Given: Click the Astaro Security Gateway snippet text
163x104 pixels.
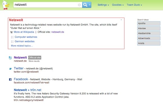Looking at the screenshot, I should click(x=66, y=95).
